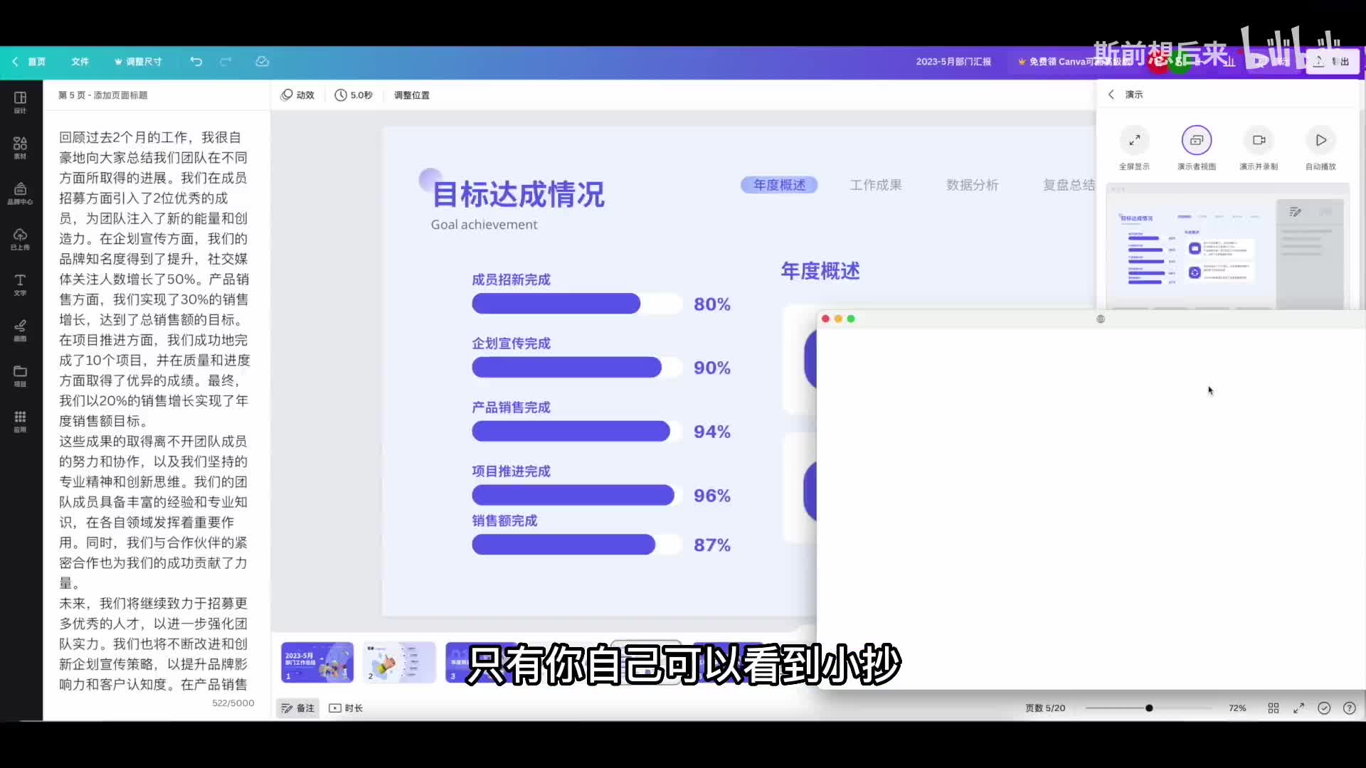Open grid view of pages

pyautogui.click(x=1274, y=708)
